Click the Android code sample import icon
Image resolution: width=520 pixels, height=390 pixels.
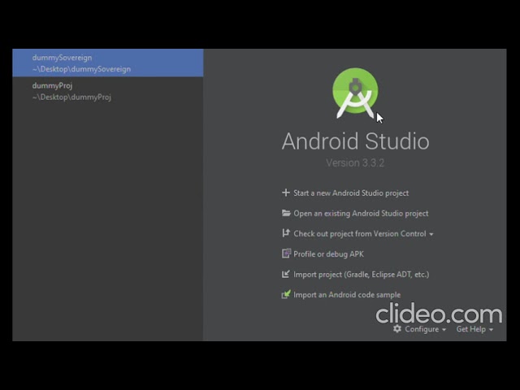[x=286, y=294]
